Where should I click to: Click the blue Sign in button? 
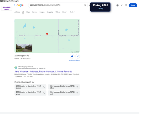tap(133, 5)
